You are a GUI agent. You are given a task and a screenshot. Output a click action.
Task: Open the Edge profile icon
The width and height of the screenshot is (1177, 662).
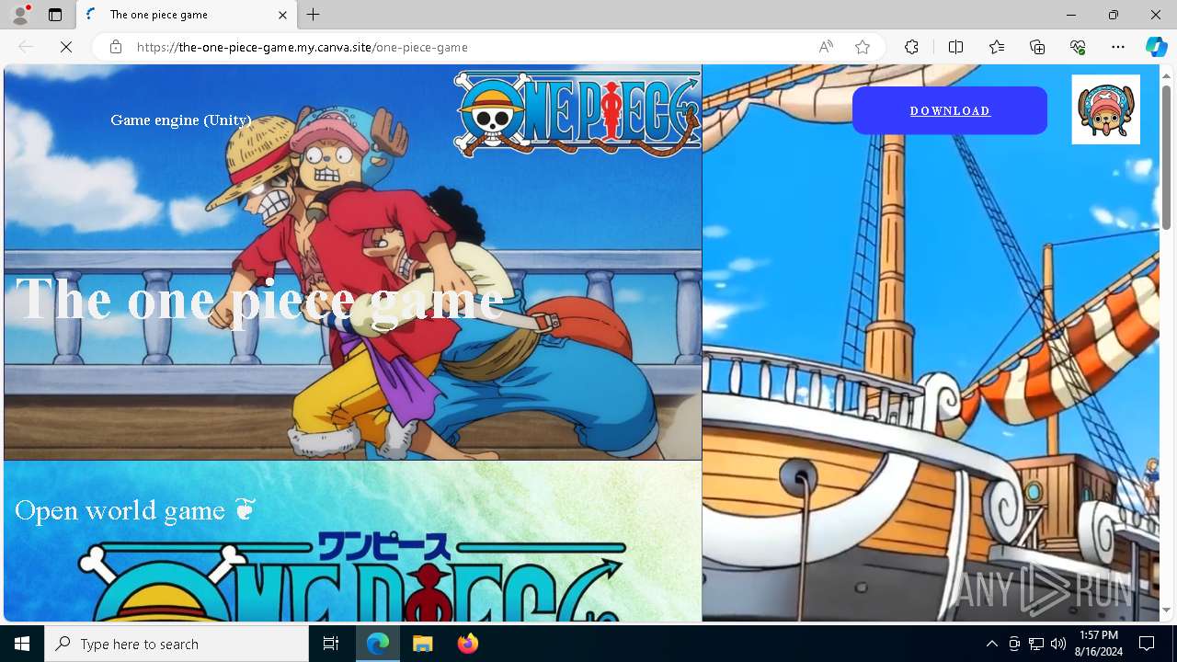tap(19, 15)
